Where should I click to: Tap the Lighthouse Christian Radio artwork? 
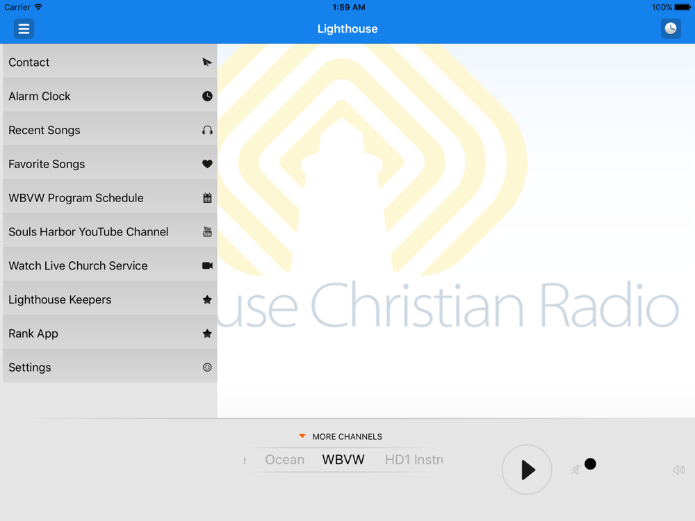[x=456, y=231]
